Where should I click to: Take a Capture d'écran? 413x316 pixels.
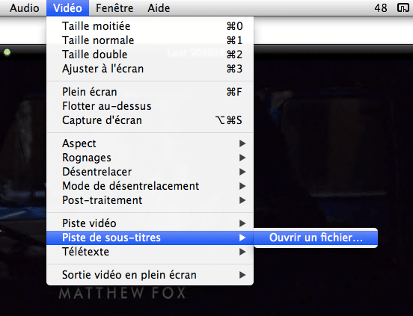(x=150, y=120)
